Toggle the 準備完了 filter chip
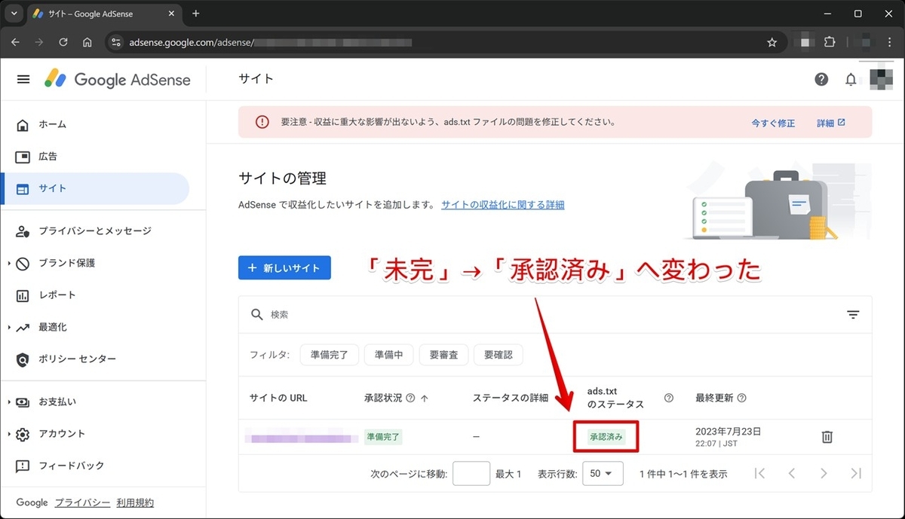This screenshot has height=519, width=905. pyautogui.click(x=329, y=355)
